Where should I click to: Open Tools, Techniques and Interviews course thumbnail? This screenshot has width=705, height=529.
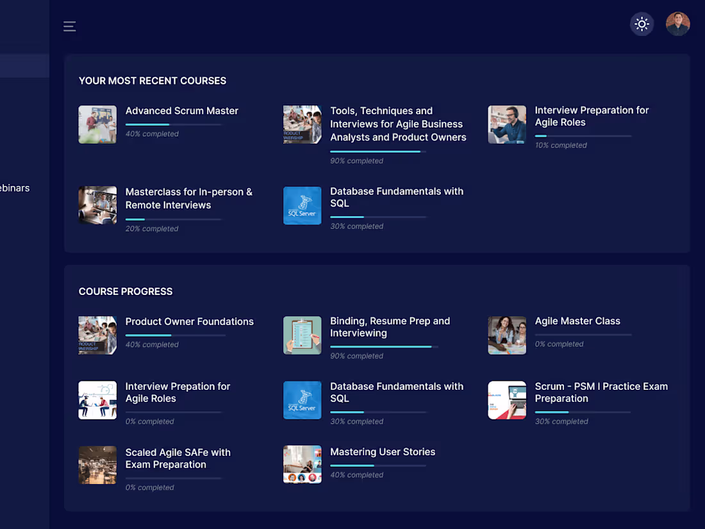pos(302,124)
